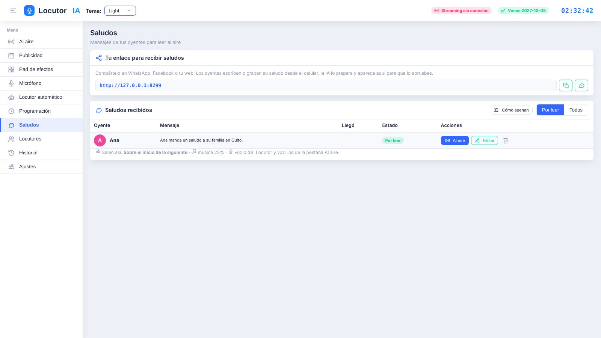
Task: Delete Ana's greeting with trash icon
Action: tap(506, 140)
